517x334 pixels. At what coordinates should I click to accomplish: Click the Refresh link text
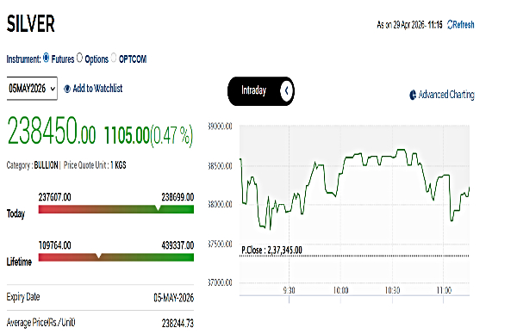[x=464, y=25]
